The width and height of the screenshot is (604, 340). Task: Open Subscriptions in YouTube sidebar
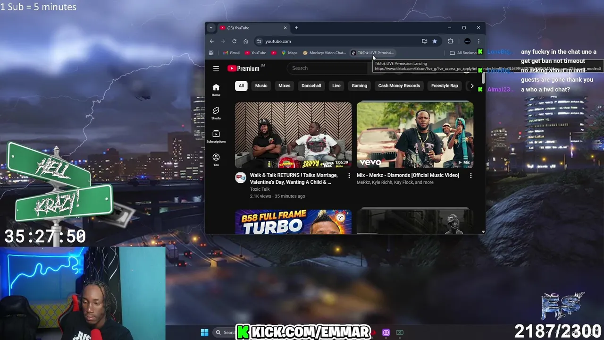(x=216, y=136)
